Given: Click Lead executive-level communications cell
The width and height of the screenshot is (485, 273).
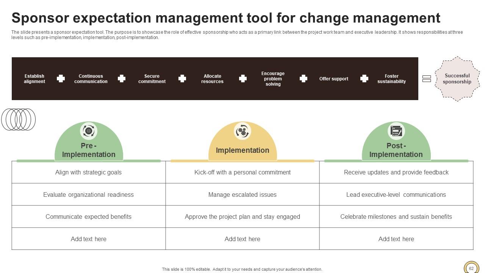Looking at the screenshot, I should (x=396, y=195).
